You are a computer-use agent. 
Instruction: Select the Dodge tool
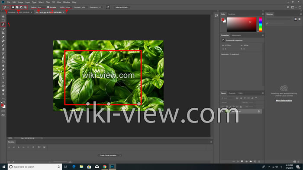[x=3, y=70]
